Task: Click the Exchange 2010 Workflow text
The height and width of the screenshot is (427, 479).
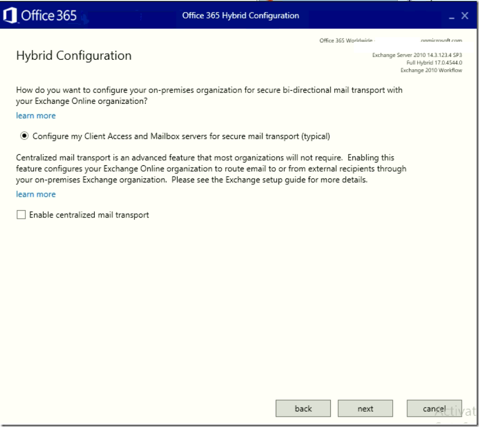Action: (431, 70)
